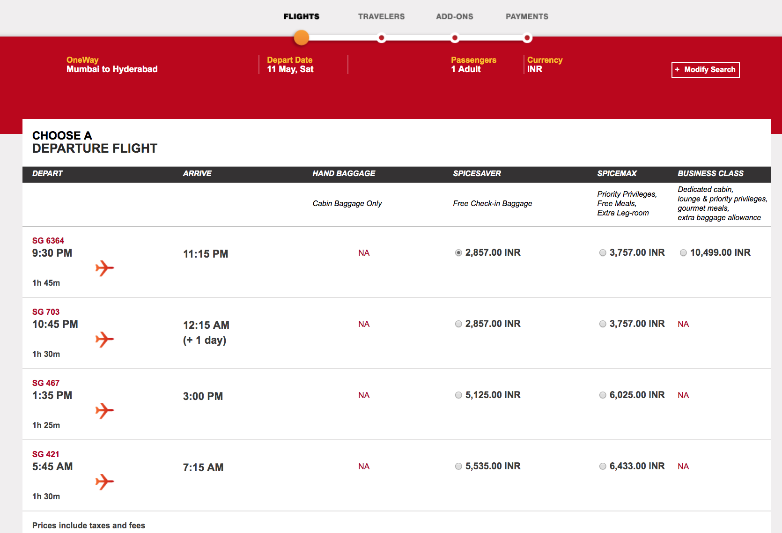Click the airplane icon for flight SG 467
This screenshot has width=782, height=533.
(x=105, y=411)
